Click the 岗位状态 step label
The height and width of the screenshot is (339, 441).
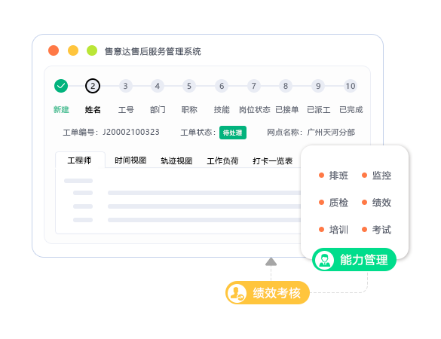pyautogui.click(x=255, y=109)
